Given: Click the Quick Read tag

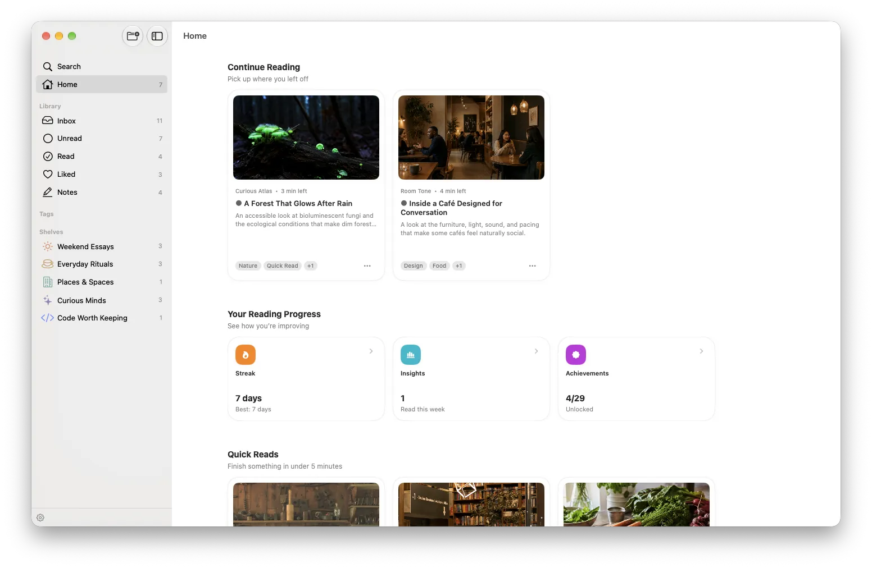Looking at the screenshot, I should click(x=283, y=266).
